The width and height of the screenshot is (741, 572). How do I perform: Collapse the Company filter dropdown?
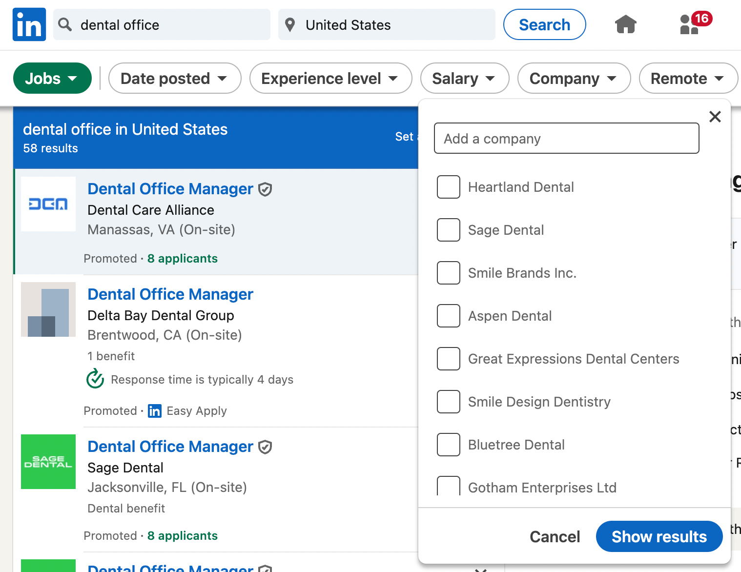(574, 78)
